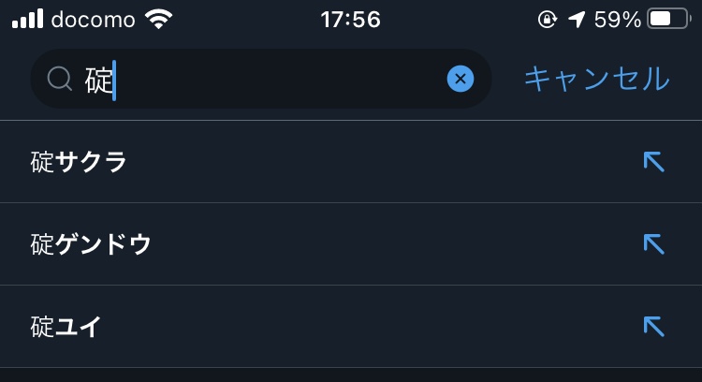Tap the rotation lock status icon
Image resolution: width=702 pixels, height=382 pixels.
point(548,19)
